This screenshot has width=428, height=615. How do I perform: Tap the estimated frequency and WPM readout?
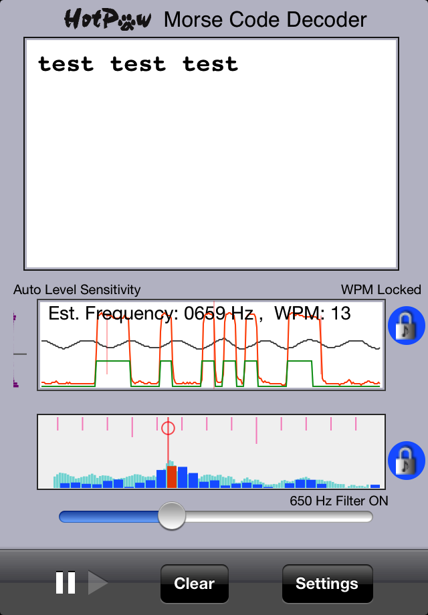click(199, 314)
